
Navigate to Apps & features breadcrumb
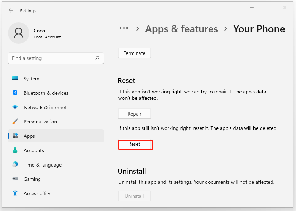[x=181, y=29]
